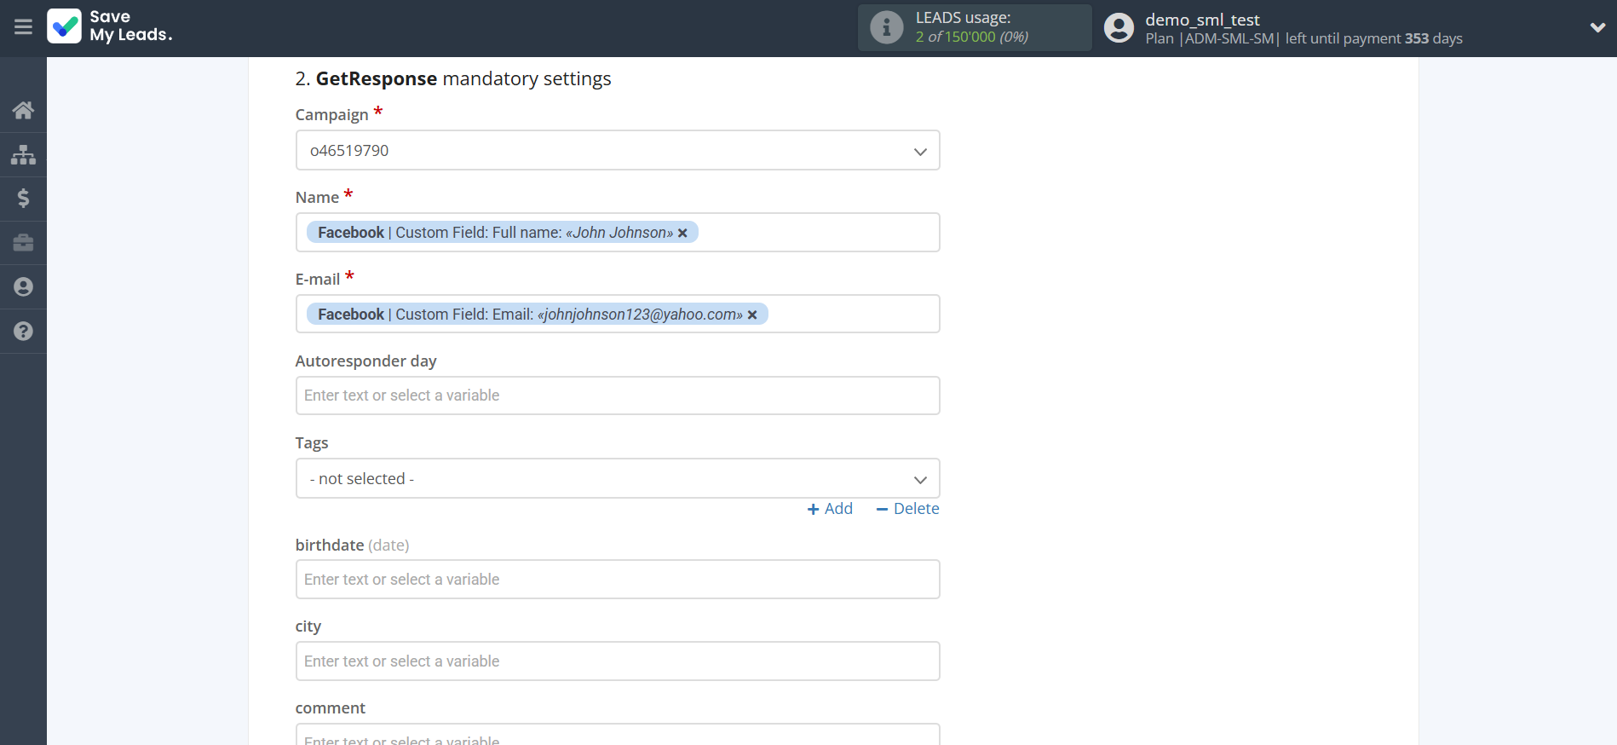The height and width of the screenshot is (745, 1617).
Task: Click the user avatar in header
Action: (1119, 28)
